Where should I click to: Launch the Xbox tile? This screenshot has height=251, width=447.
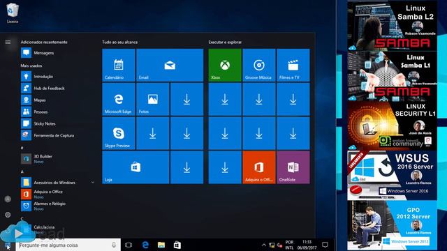[x=225, y=65]
